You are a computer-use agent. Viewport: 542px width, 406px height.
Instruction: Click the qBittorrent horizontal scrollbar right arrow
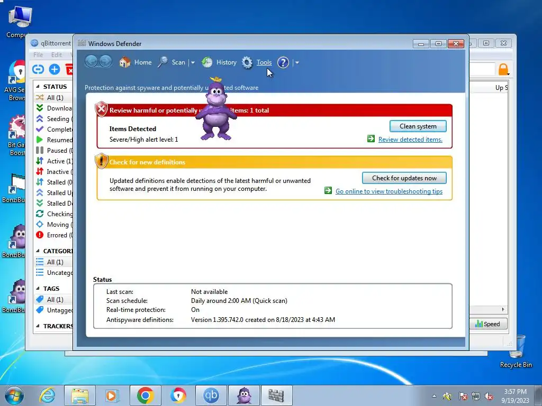(x=503, y=309)
